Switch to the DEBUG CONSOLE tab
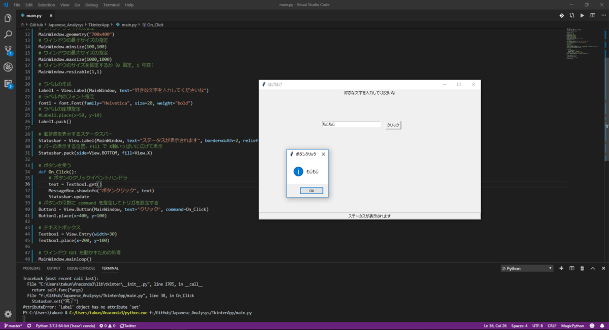Viewport: 609px width, 330px height. click(x=81, y=268)
